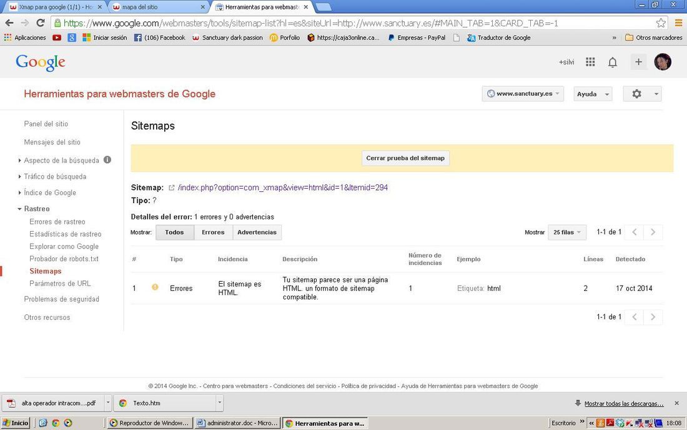Open Mensajes del sitio

[x=52, y=142]
